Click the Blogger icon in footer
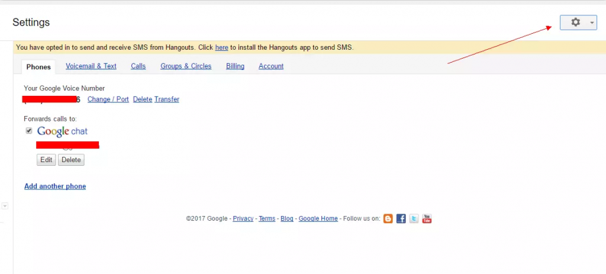 (x=388, y=219)
